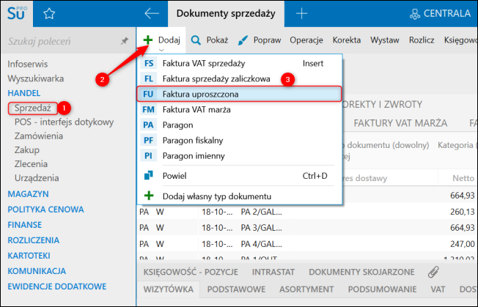The width and height of the screenshot is (478, 307).
Task: Select Faktura sprzedaży zaliczkowa entry
Action: tap(239, 79)
